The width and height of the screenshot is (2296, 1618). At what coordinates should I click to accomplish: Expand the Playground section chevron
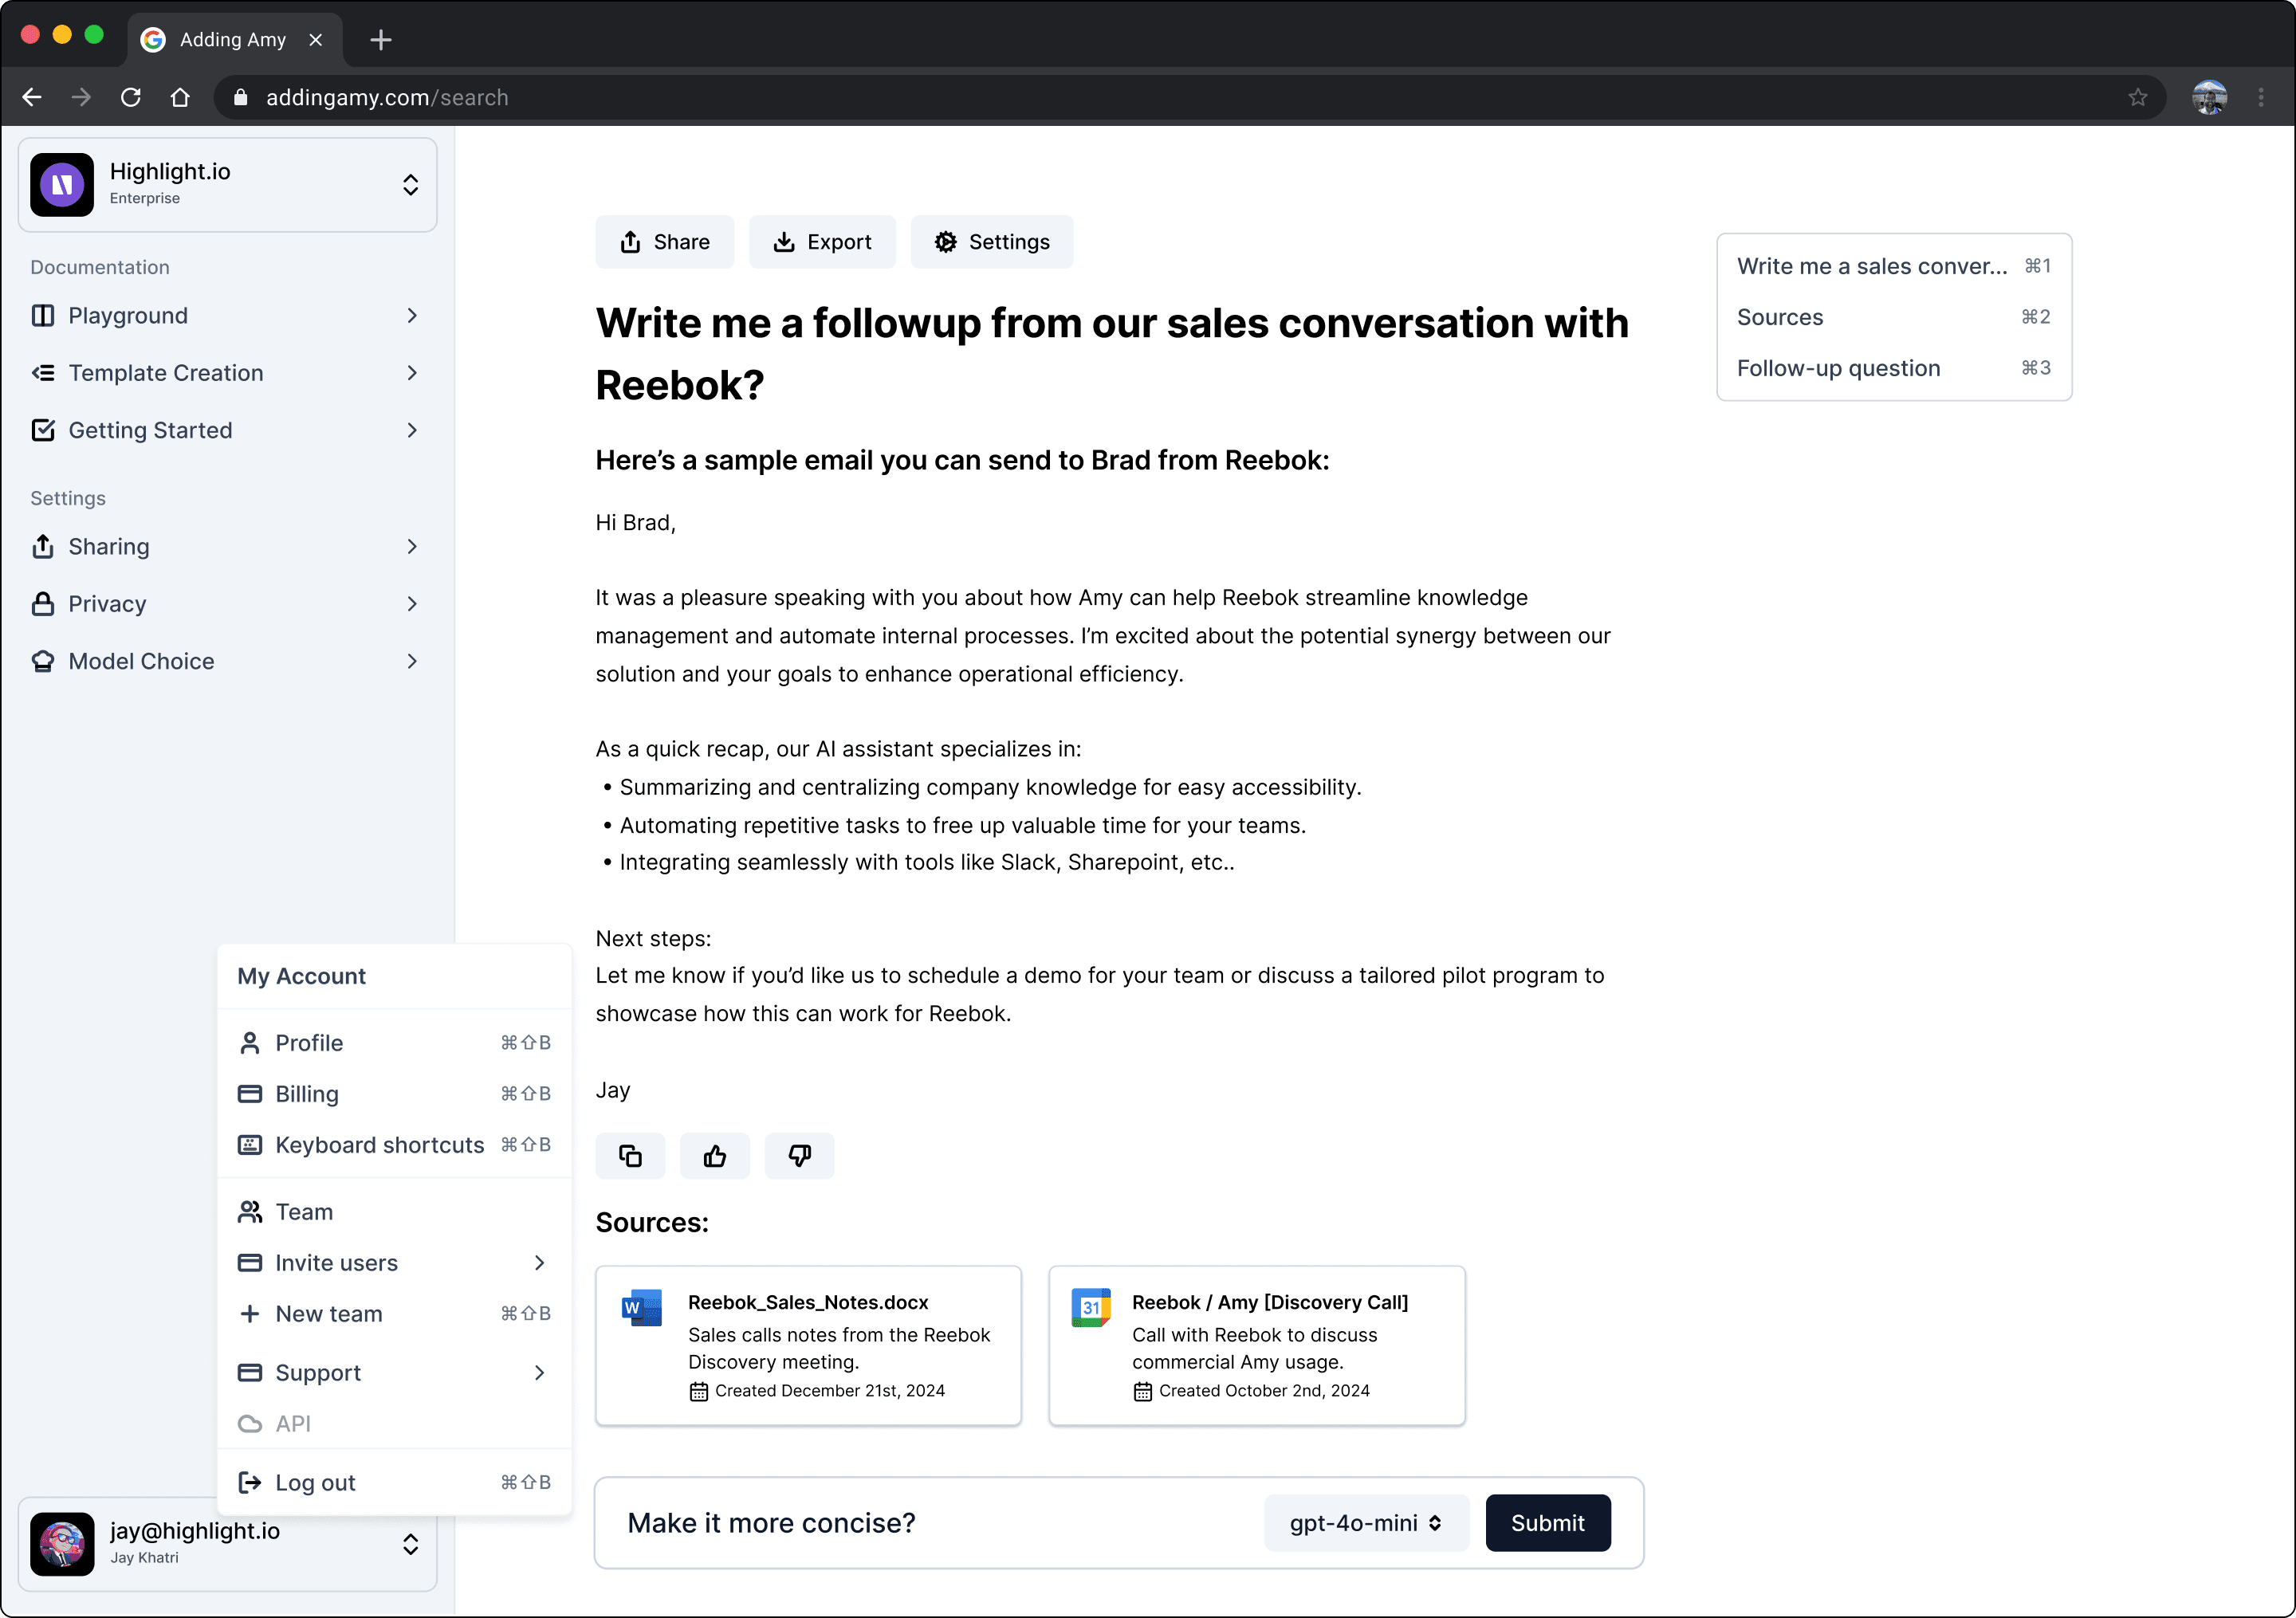pyautogui.click(x=412, y=316)
